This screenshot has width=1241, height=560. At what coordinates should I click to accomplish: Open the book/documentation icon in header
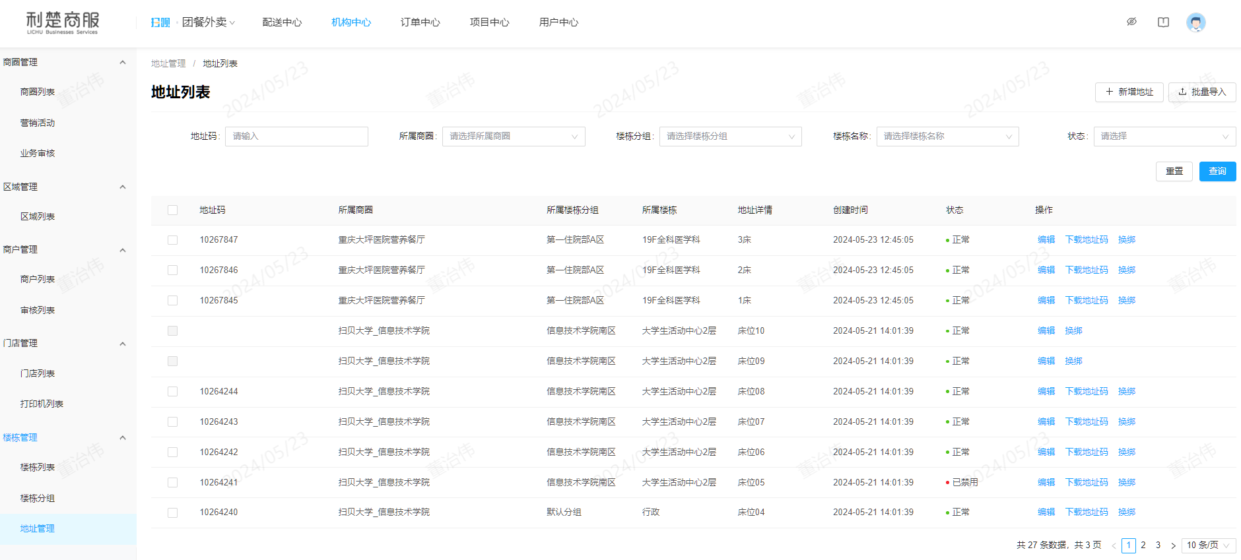(x=1163, y=22)
